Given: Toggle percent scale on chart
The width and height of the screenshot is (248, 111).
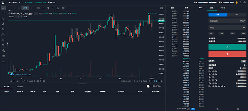Looking at the screenshot, I should 137,81.
